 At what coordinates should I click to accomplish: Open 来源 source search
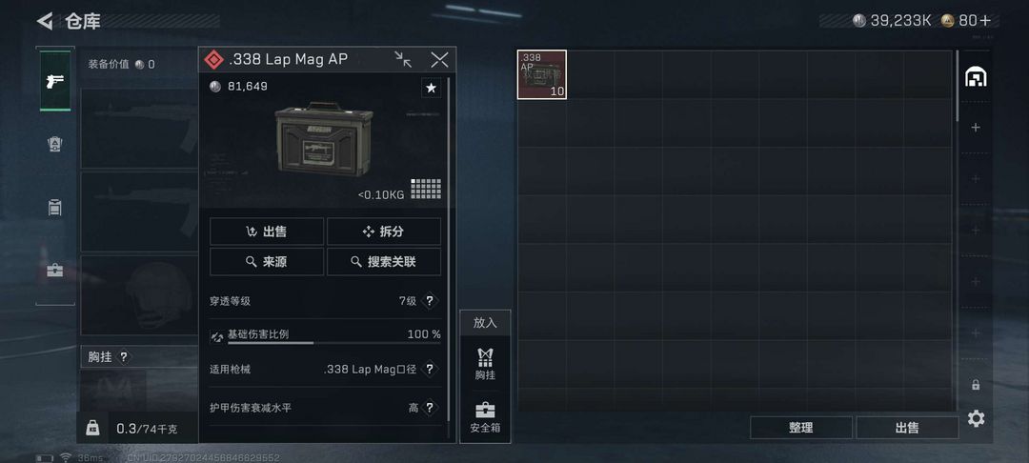[267, 262]
